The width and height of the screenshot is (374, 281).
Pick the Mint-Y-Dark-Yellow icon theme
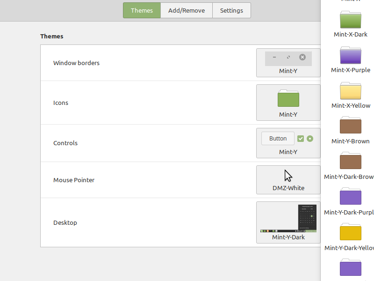click(x=350, y=232)
